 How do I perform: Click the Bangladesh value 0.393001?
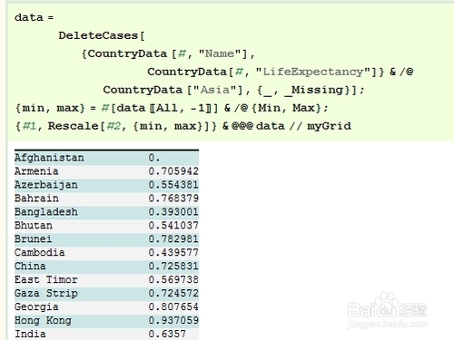point(173,212)
